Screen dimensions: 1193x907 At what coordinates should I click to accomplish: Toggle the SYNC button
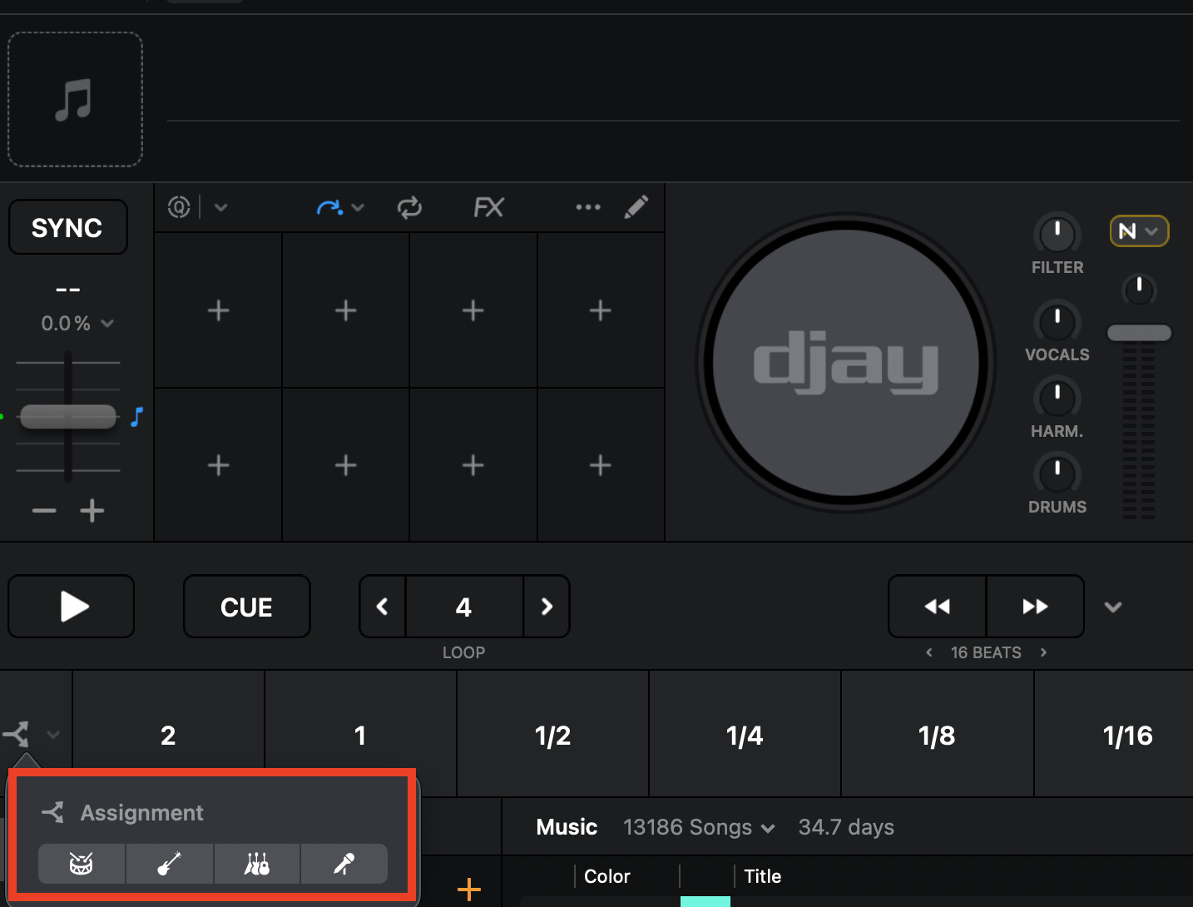coord(67,227)
